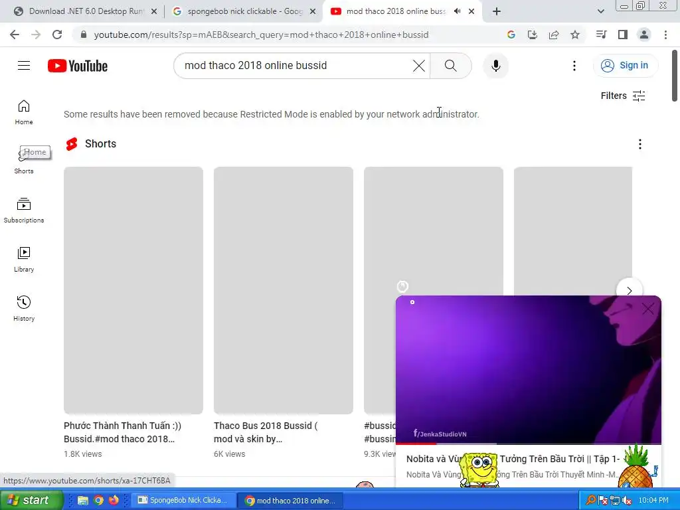Open the Windows Start menu
This screenshot has width=680, height=510.
coord(32,500)
